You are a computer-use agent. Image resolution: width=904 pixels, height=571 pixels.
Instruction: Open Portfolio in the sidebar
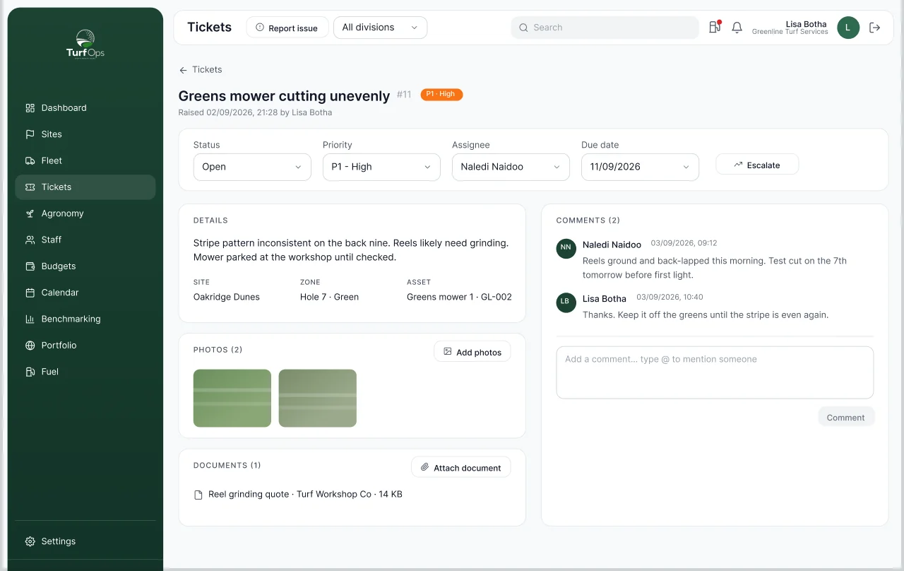pyautogui.click(x=85, y=346)
